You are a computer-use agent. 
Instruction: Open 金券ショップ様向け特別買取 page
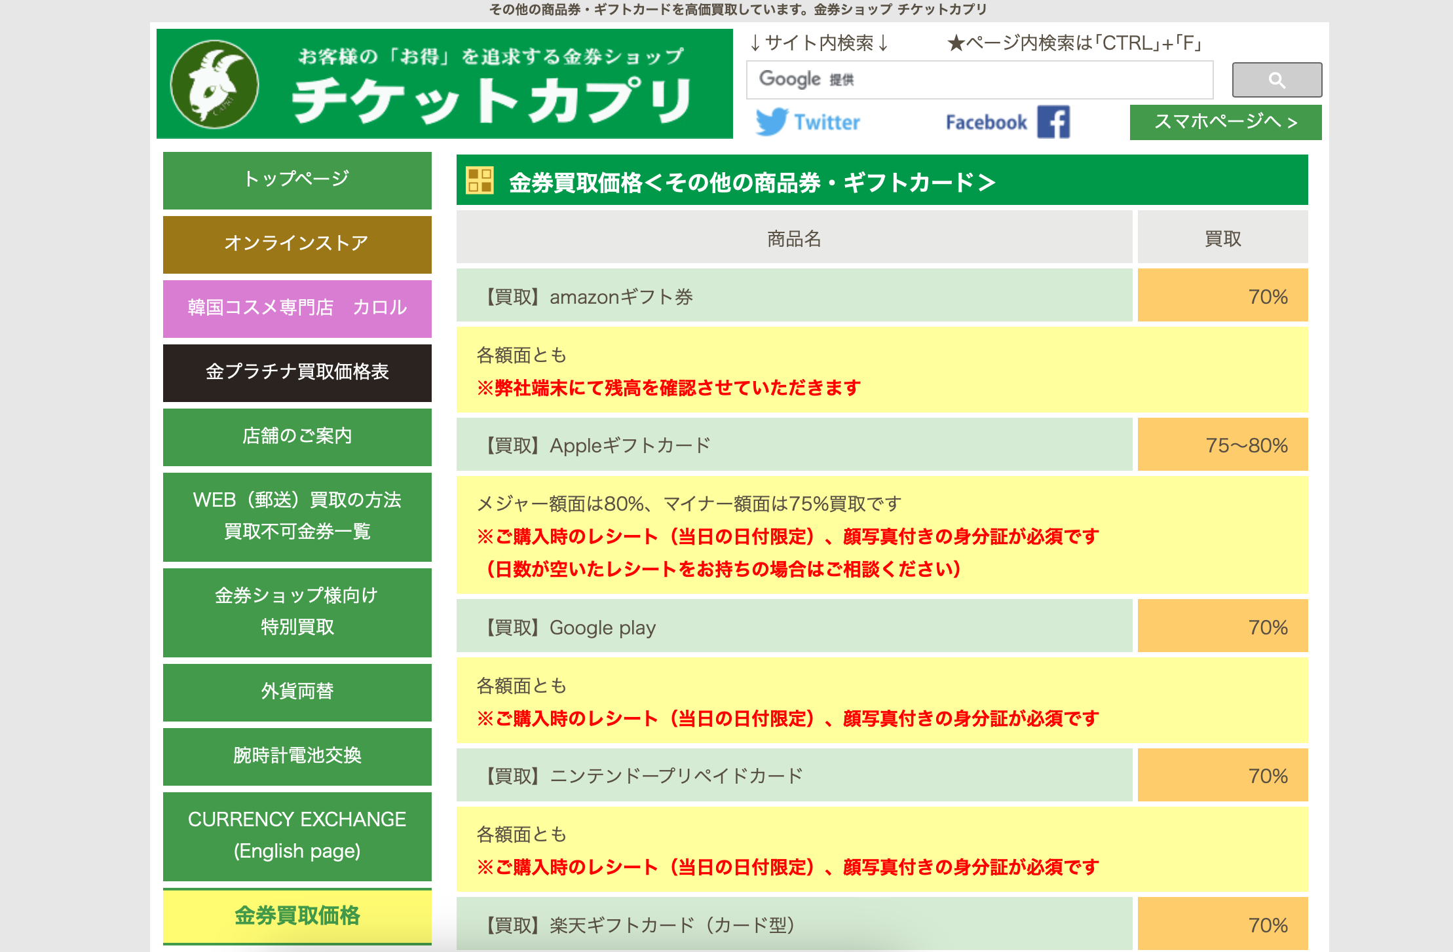(297, 611)
